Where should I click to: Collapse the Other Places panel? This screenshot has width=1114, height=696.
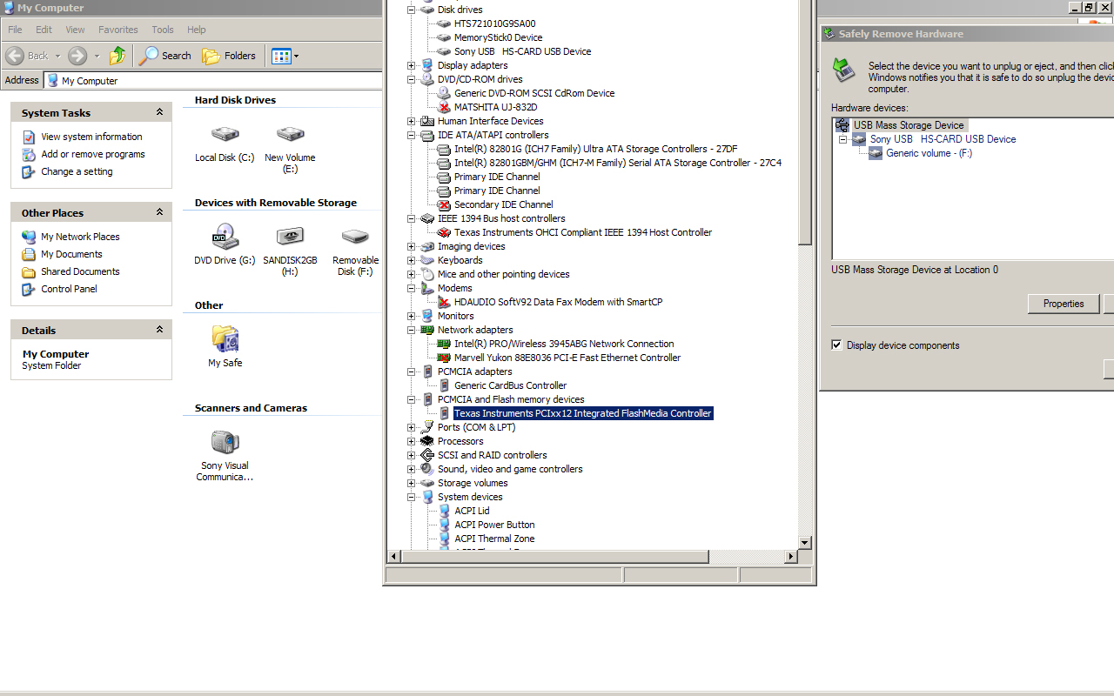click(x=159, y=212)
